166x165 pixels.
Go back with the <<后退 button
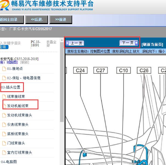point(36,19)
